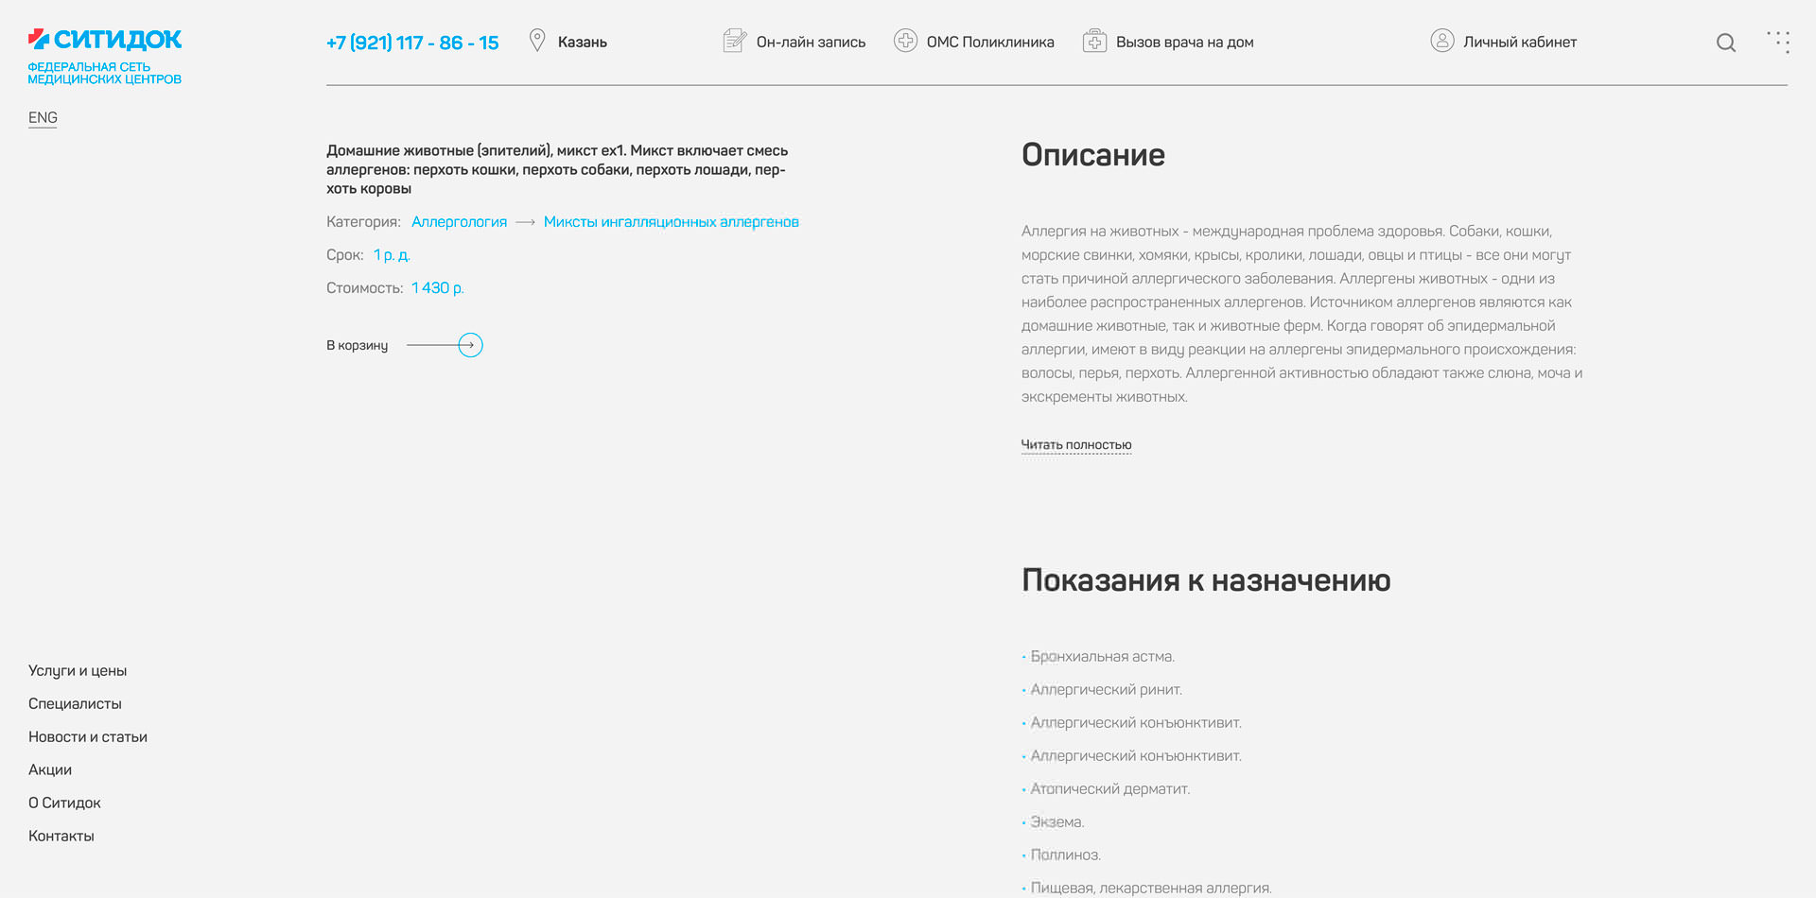The image size is (1816, 898).
Task: Open Он-лайн запись
Action: [811, 42]
